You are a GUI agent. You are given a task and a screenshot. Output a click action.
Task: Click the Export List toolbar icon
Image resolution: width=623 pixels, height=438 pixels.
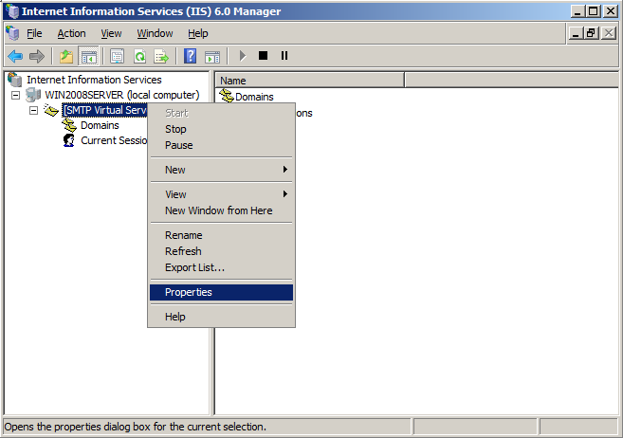[x=161, y=56]
